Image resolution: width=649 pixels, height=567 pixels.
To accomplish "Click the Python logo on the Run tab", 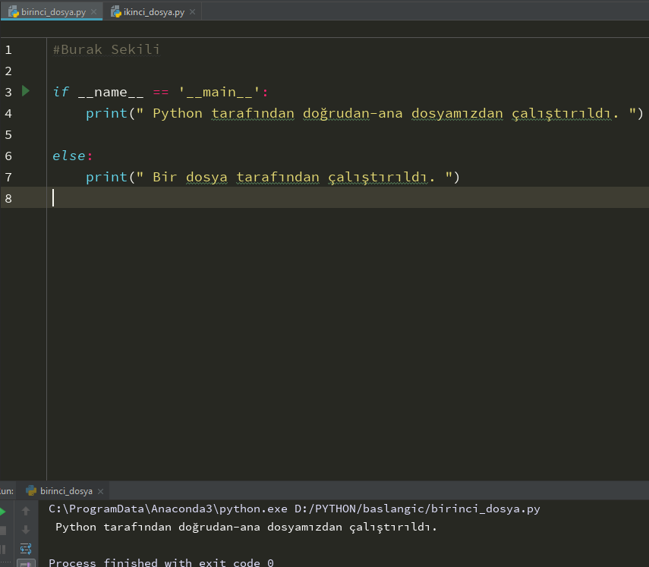I will (30, 490).
